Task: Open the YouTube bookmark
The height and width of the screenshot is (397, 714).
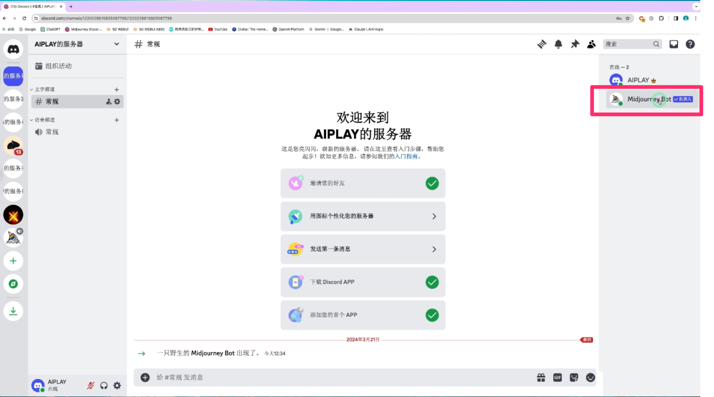Action: point(217,29)
